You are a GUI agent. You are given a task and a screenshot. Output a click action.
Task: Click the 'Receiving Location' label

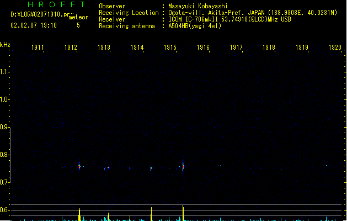129,13
